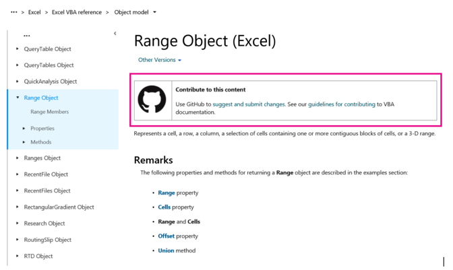This screenshot has height=270, width=453.
Task: Collapse the sidebar with the left chevron
Action: click(x=115, y=34)
